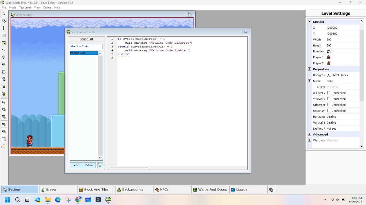Switch to the Eraser tab

57,190
